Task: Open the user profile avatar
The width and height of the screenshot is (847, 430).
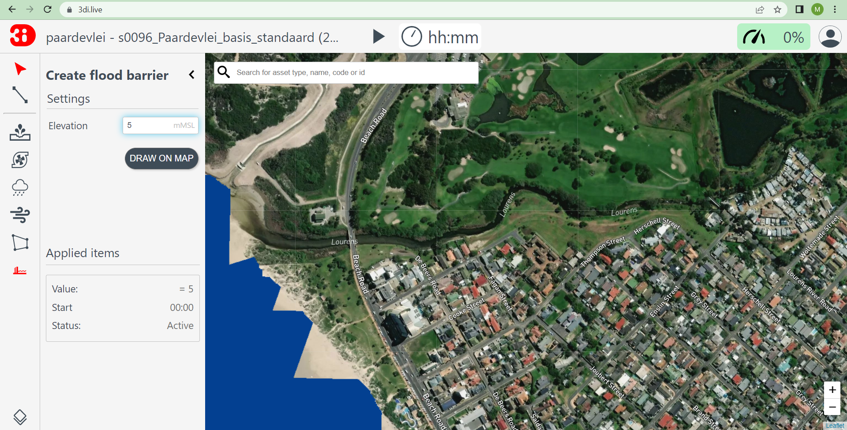Action: coord(830,37)
